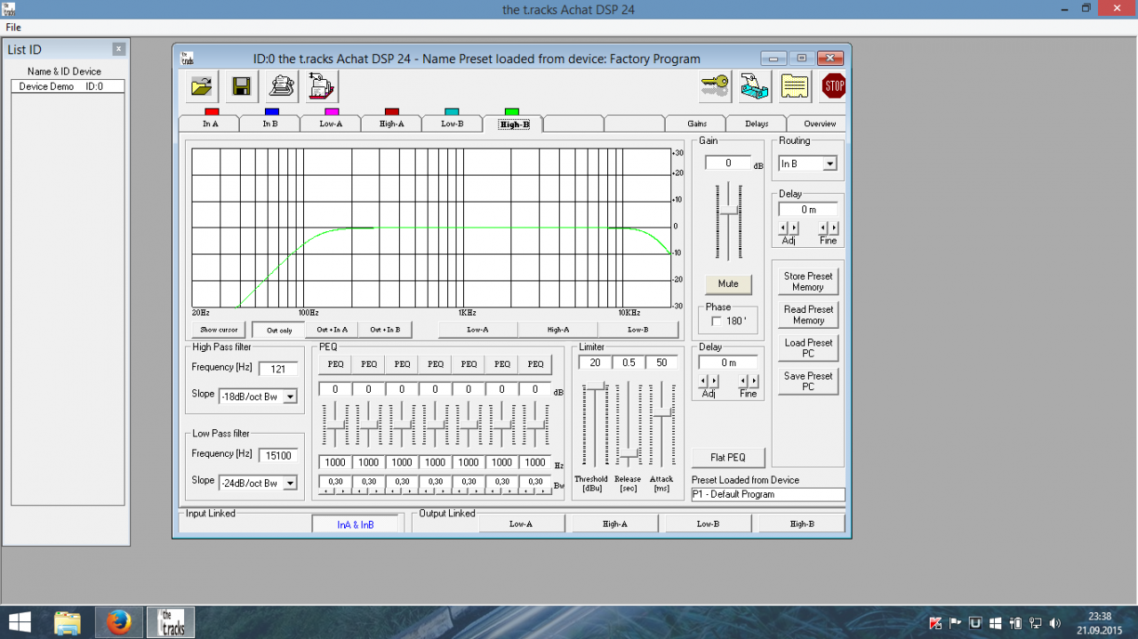Click the network icon in system tray
This screenshot has width=1138, height=639.
[x=1035, y=622]
